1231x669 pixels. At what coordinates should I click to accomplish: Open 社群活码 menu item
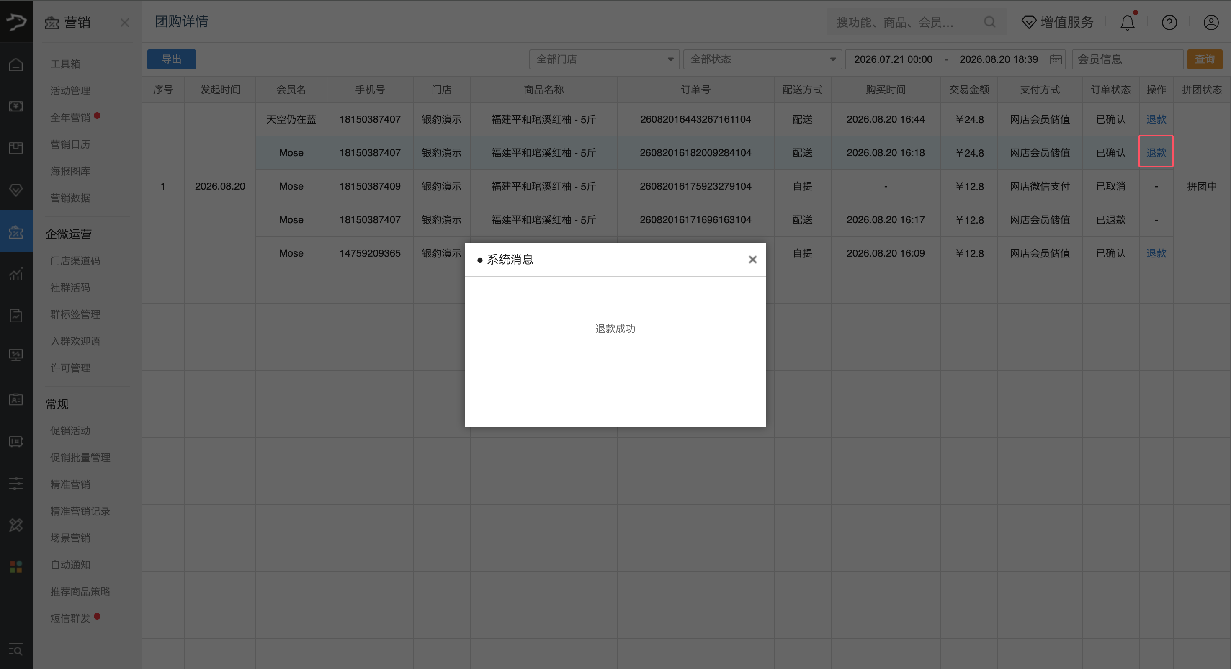70,288
